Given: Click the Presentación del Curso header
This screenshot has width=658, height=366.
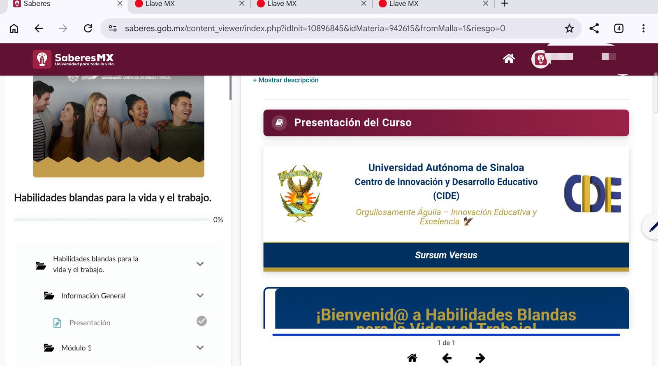Looking at the screenshot, I should (x=446, y=123).
